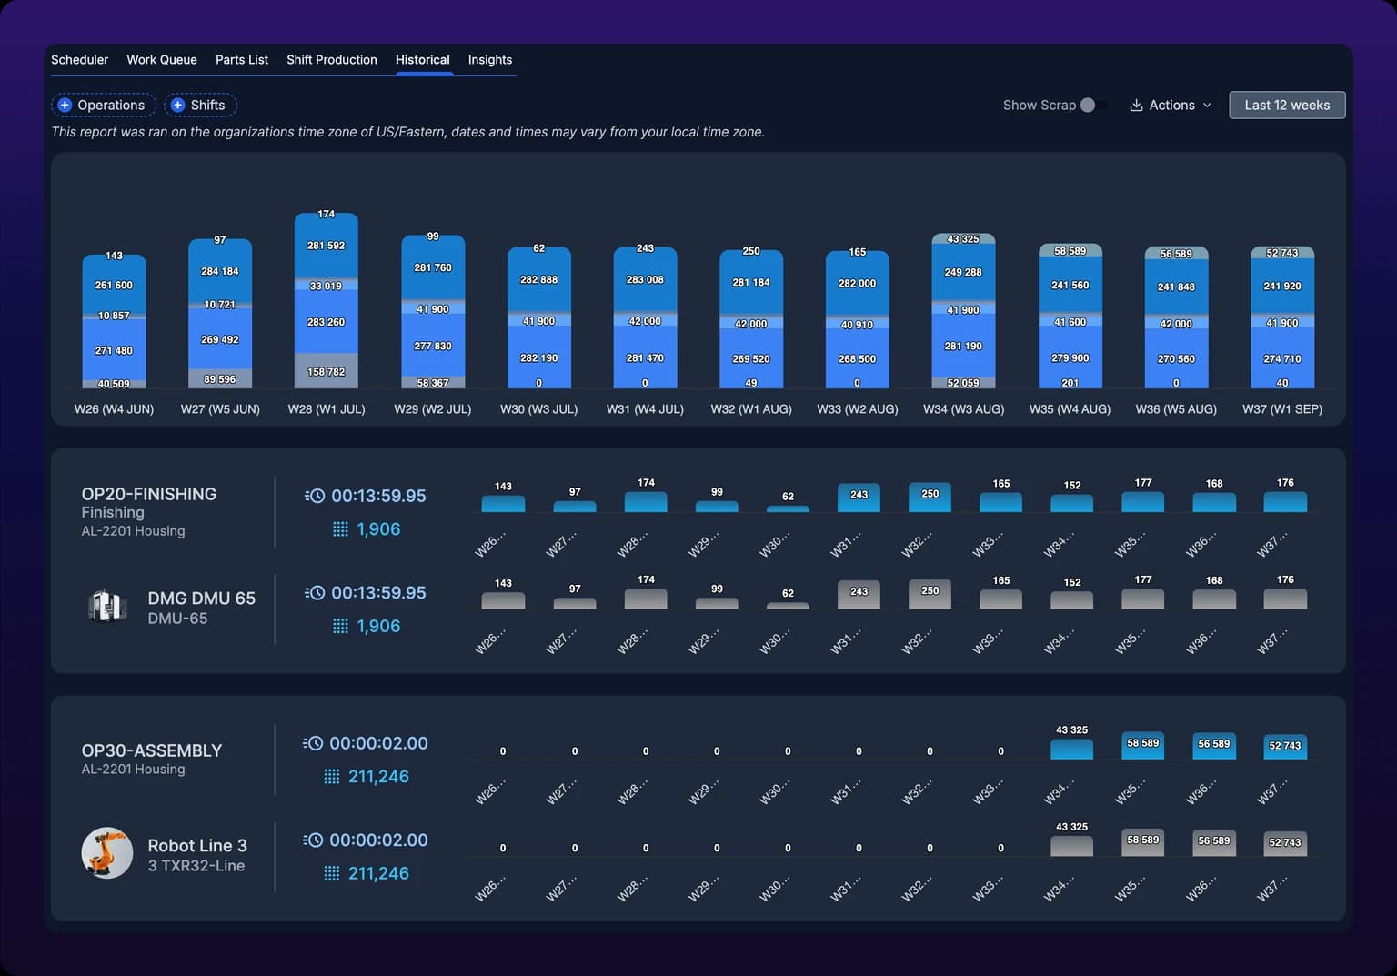Click the OP30-ASSEMBLY operation title
Image resolution: width=1397 pixels, height=976 pixels.
(x=152, y=750)
